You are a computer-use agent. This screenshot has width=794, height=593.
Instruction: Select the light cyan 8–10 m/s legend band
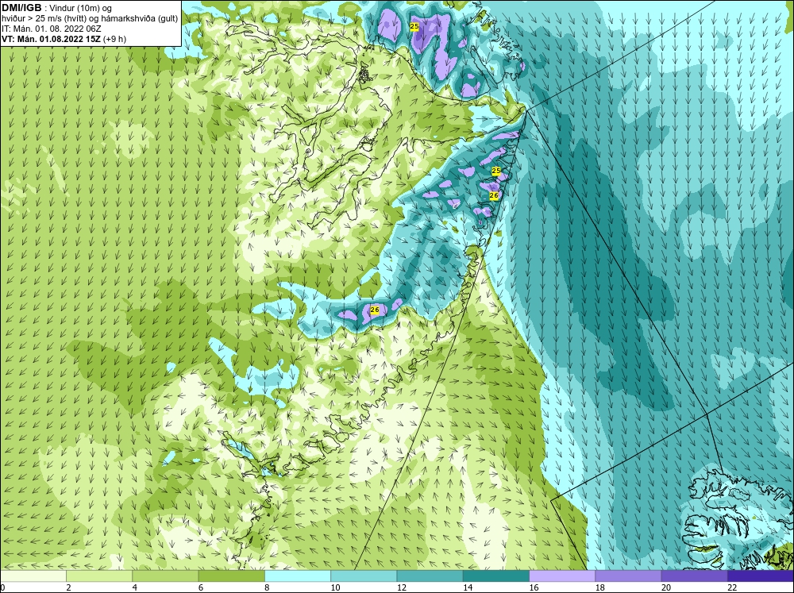point(298,576)
